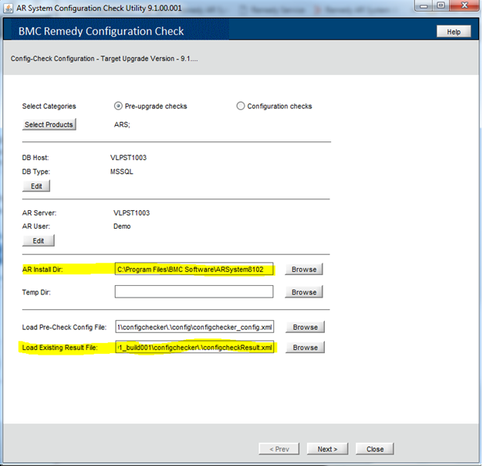This screenshot has width=483, height=466.
Task: Click into the AR Install Dir field
Action: click(194, 270)
